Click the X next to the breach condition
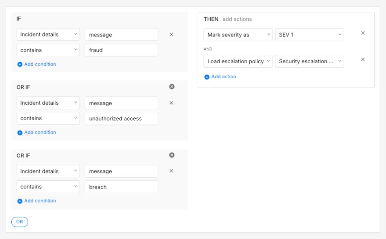386x239 pixels. (x=171, y=171)
